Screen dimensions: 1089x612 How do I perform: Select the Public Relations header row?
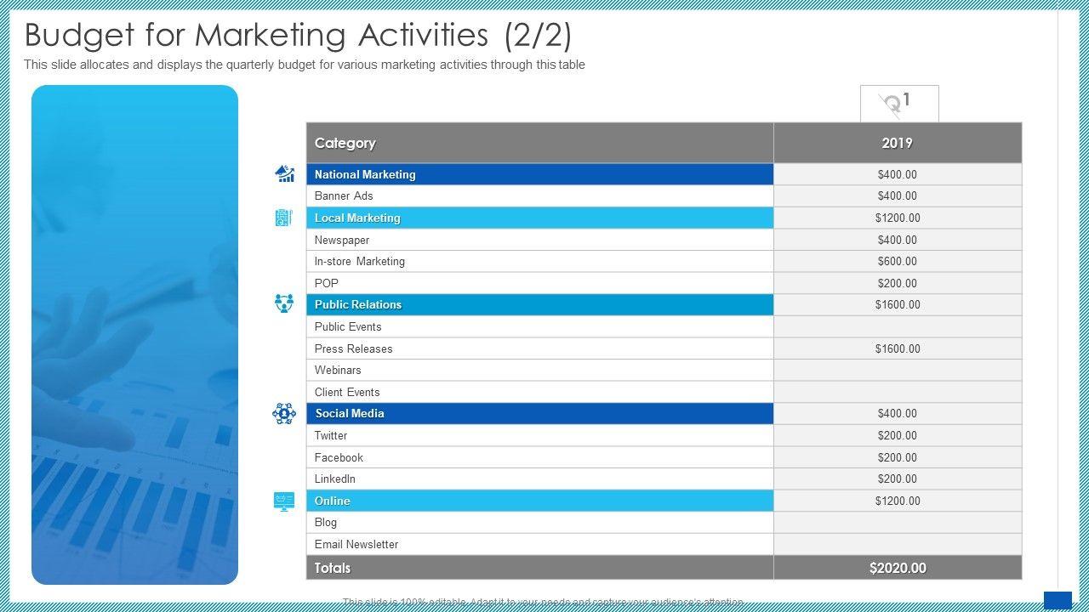539,304
